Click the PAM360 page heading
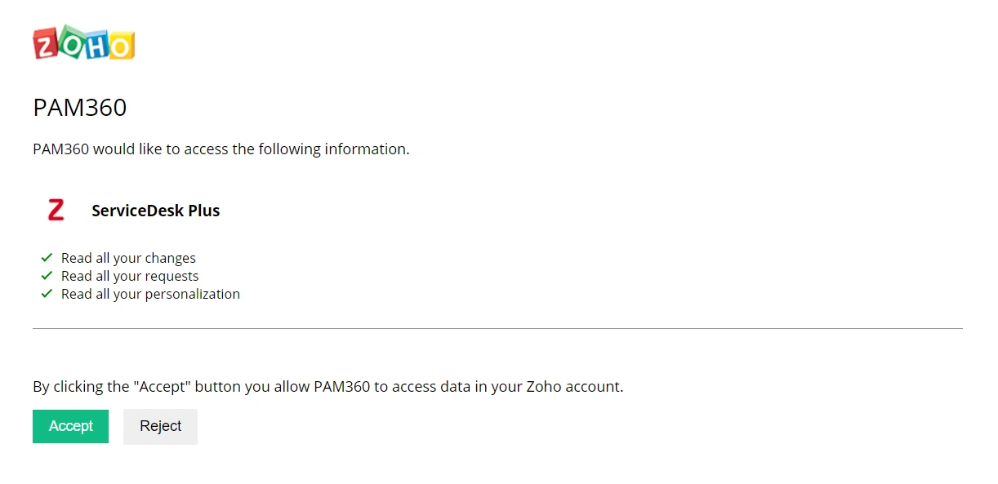The image size is (998, 484). [79, 108]
